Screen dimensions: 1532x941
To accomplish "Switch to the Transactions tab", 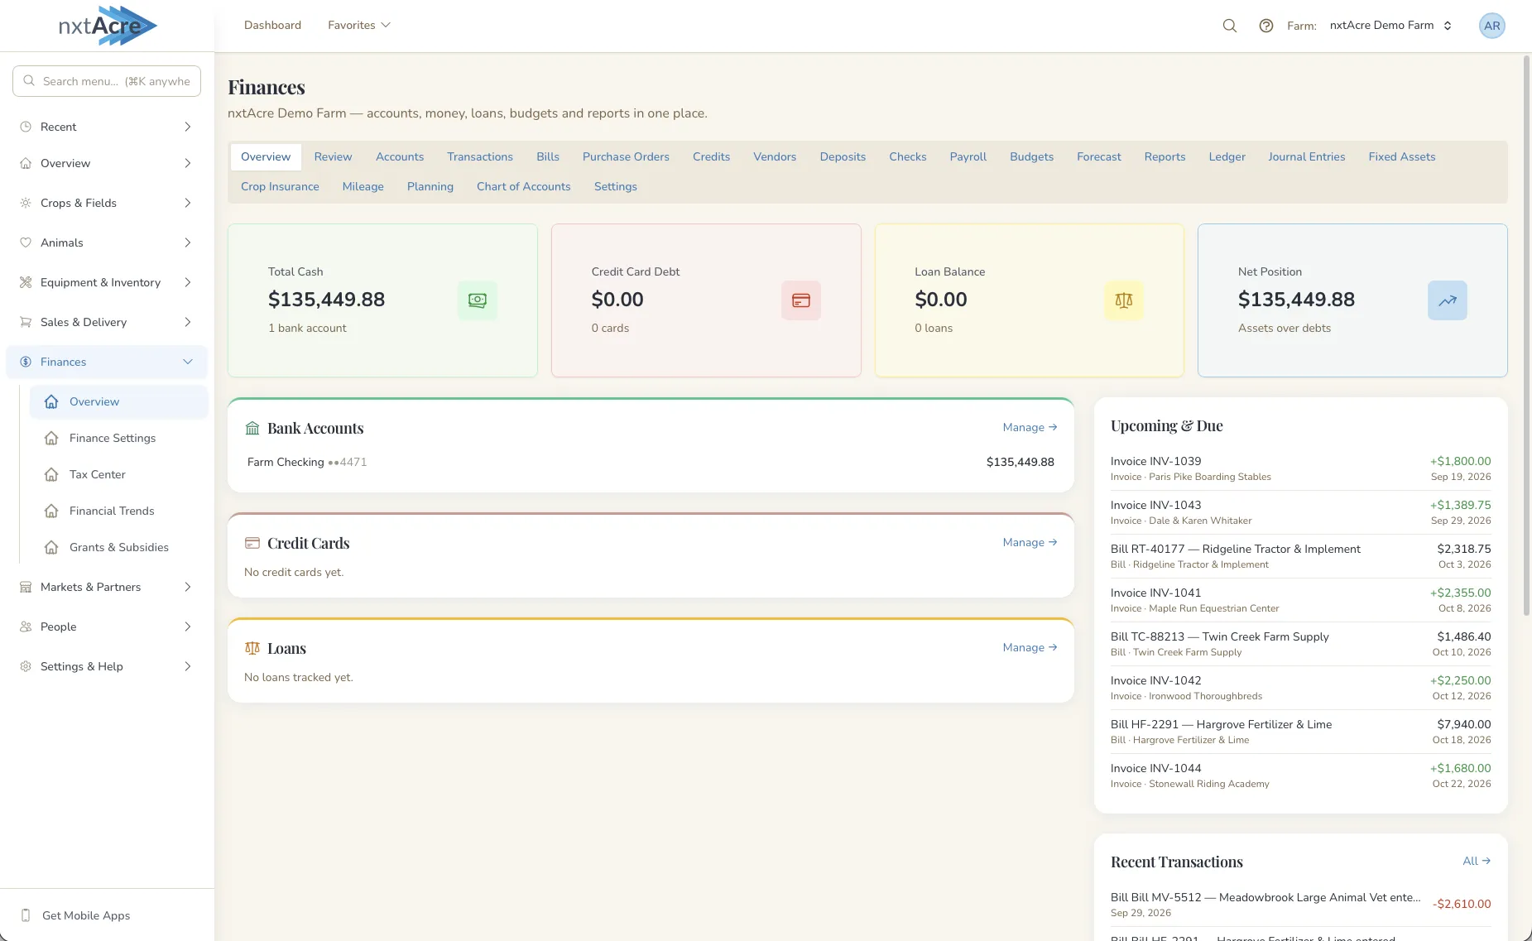I will (x=480, y=156).
